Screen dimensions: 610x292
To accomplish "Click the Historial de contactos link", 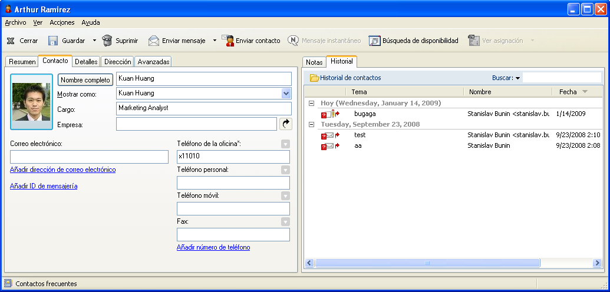I will point(351,78).
